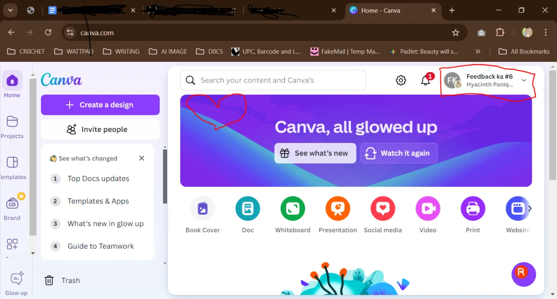
Task: Focus the Canva search field
Action: pos(273,80)
